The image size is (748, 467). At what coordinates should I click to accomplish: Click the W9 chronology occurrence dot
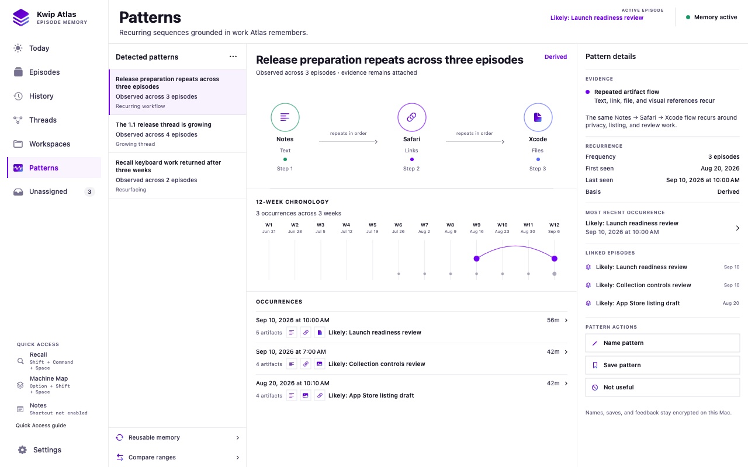tap(476, 258)
